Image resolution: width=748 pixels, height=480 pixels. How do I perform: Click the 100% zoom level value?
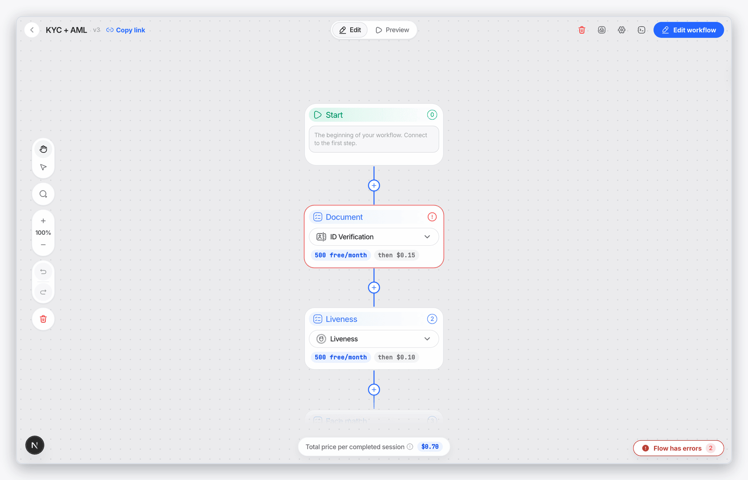pos(43,233)
